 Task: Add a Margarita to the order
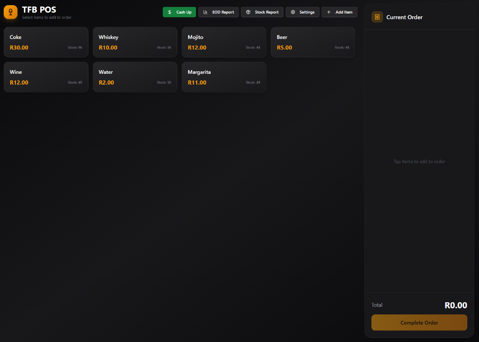coord(224,77)
